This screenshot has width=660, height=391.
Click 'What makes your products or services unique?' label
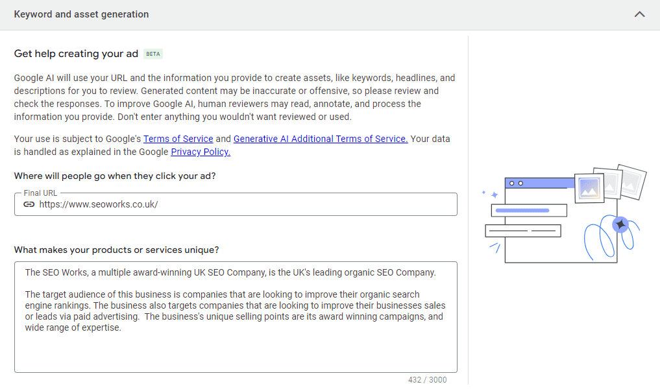[117, 250]
